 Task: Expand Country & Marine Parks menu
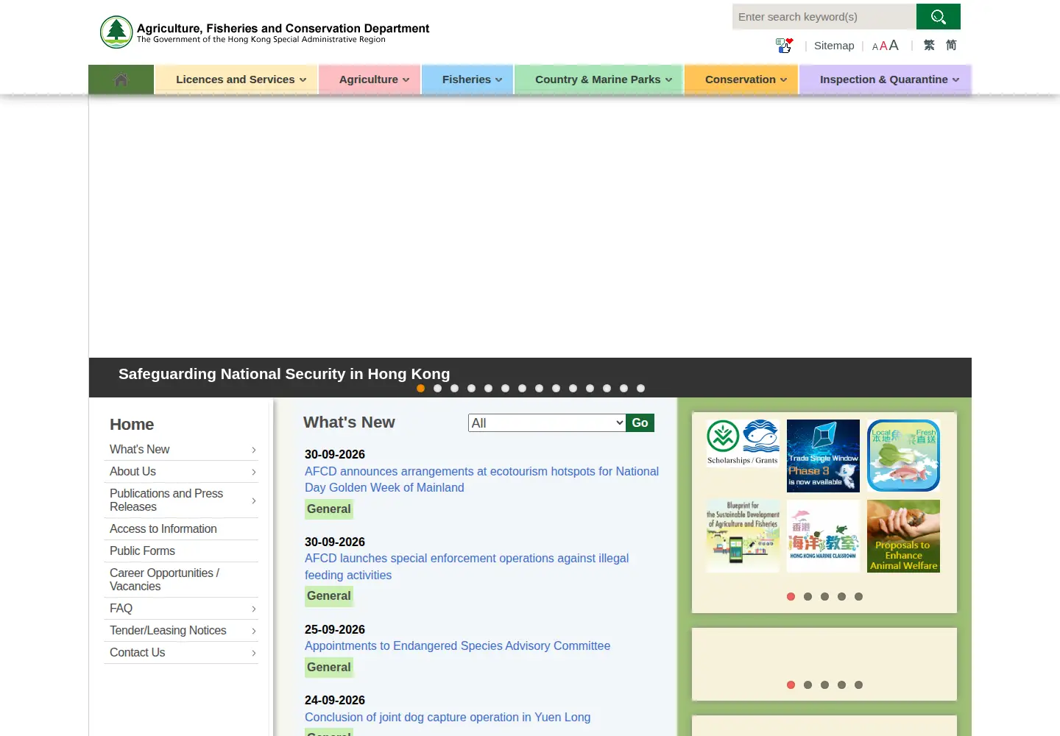pyautogui.click(x=599, y=79)
